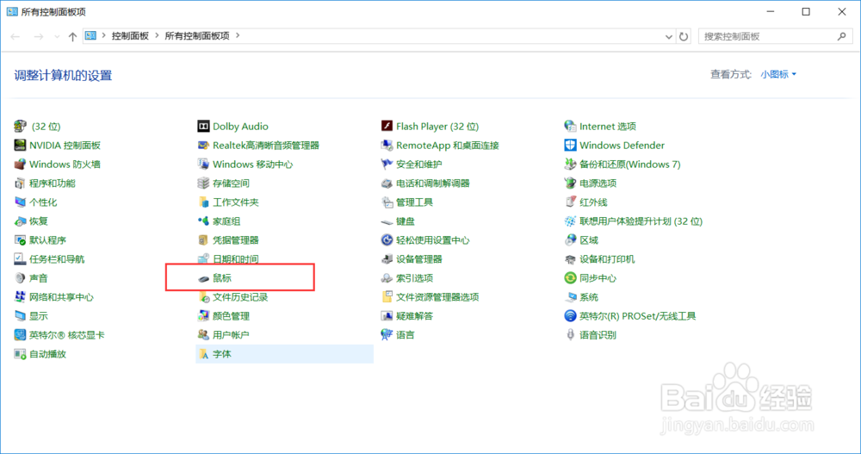Open the 设备和打印机 link

tap(607, 259)
